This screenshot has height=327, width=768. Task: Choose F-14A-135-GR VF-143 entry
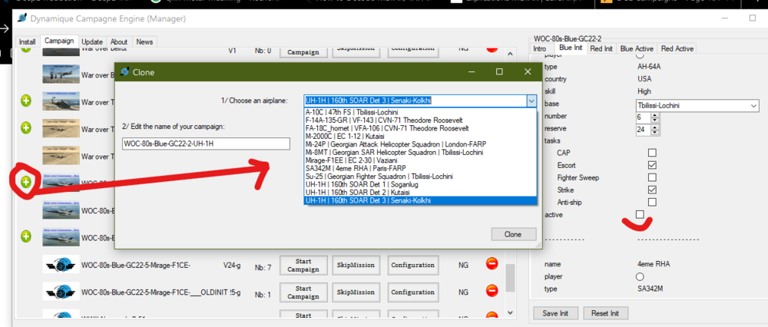click(421, 120)
